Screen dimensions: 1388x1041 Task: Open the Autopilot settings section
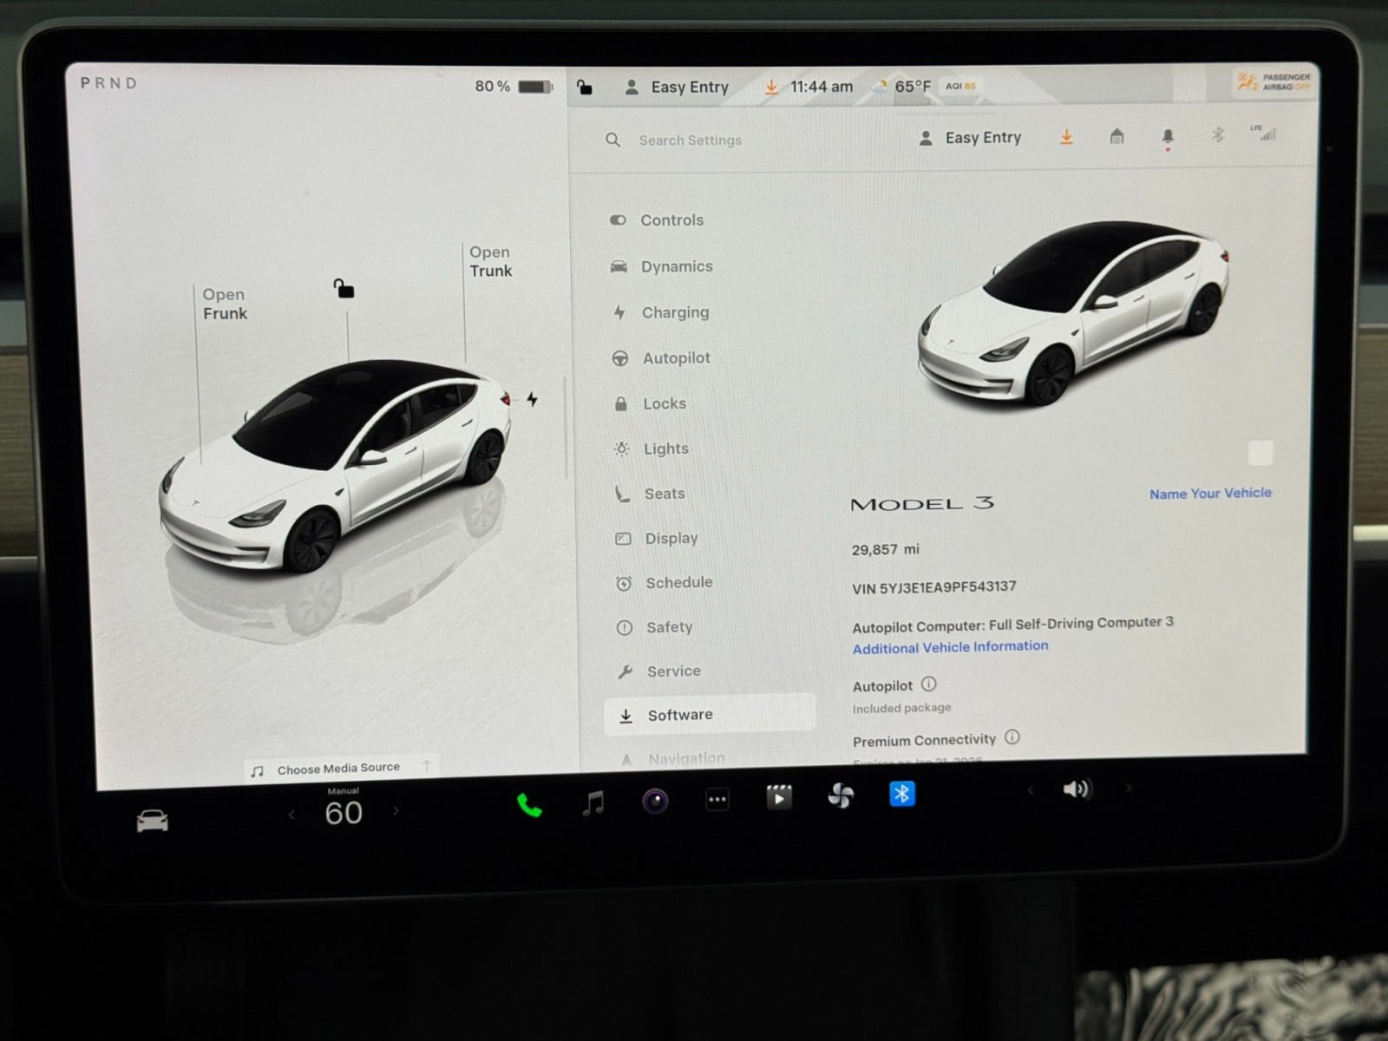point(676,358)
